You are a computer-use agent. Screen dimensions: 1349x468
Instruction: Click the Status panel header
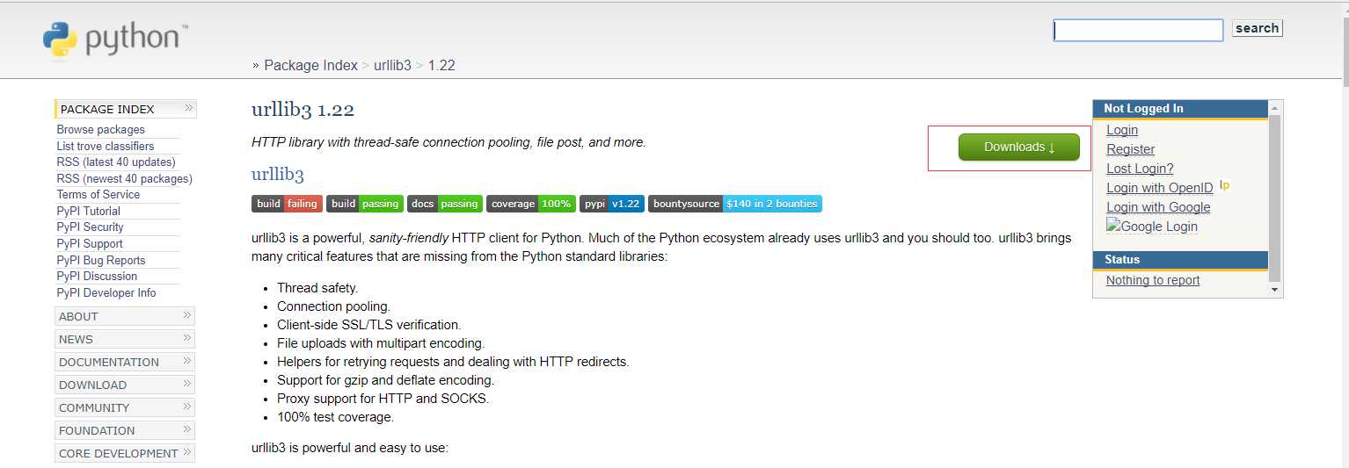[1180, 260]
